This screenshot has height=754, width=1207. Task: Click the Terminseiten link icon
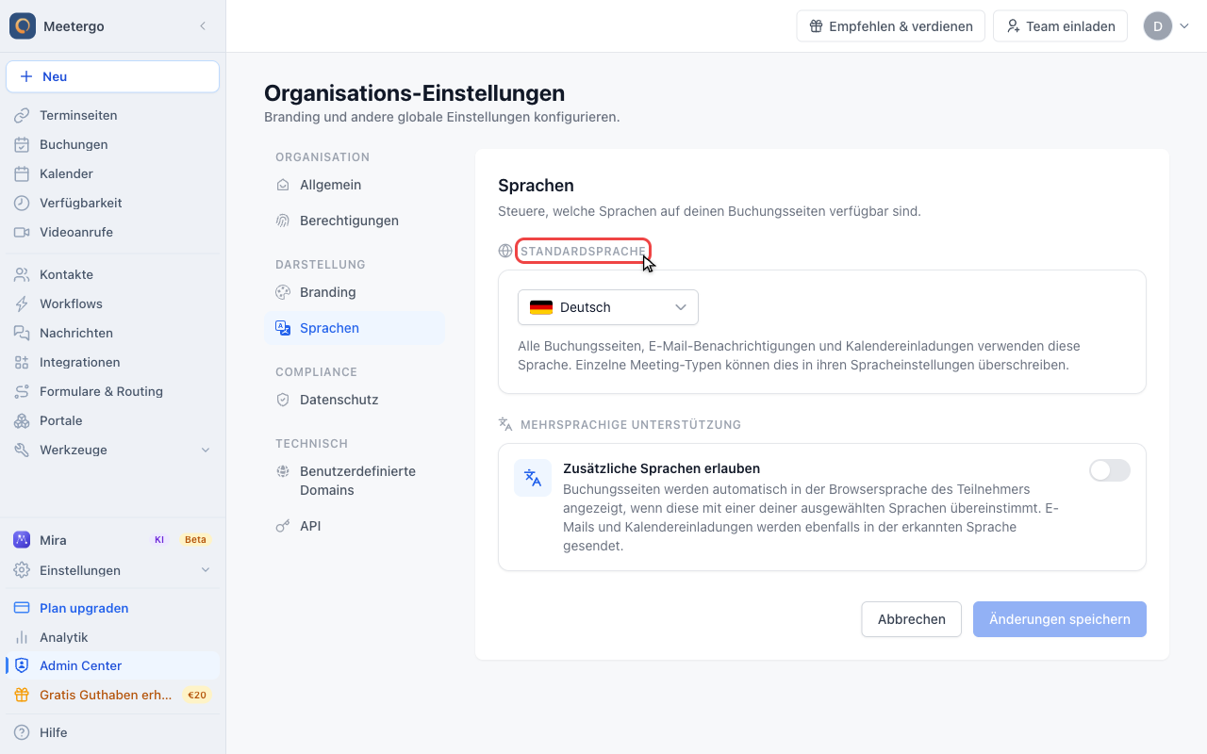coord(22,115)
